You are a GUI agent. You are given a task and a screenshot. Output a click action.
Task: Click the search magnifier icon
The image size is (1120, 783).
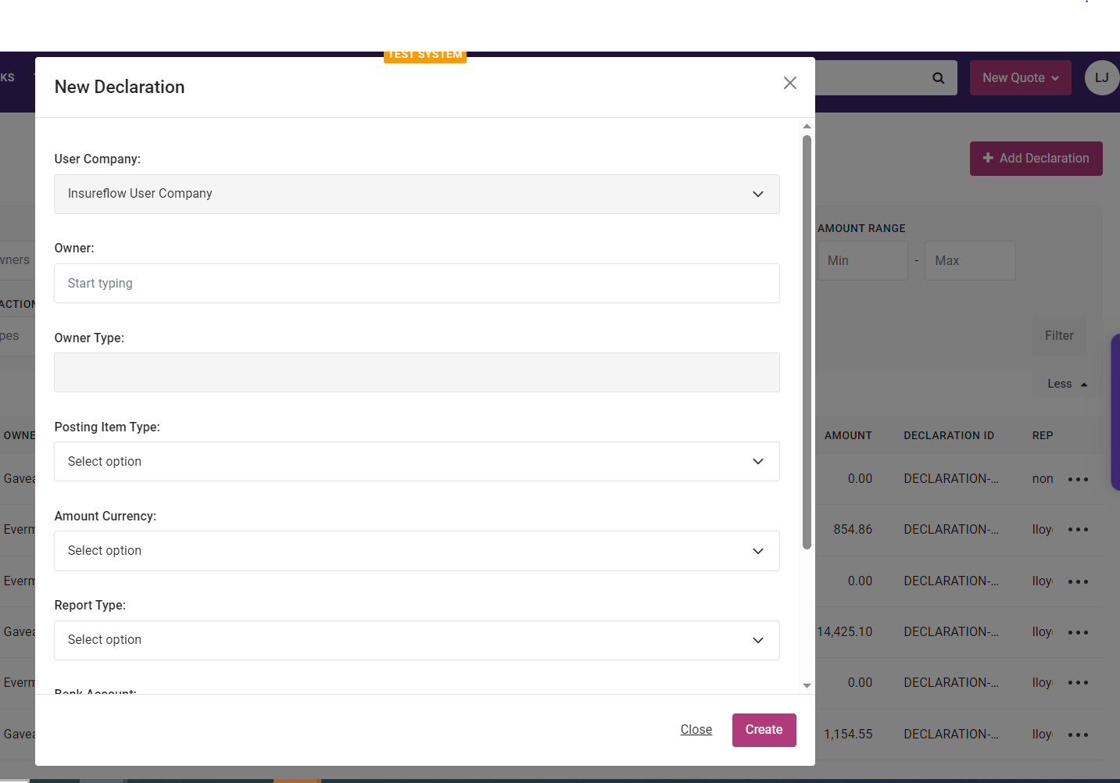tap(938, 78)
